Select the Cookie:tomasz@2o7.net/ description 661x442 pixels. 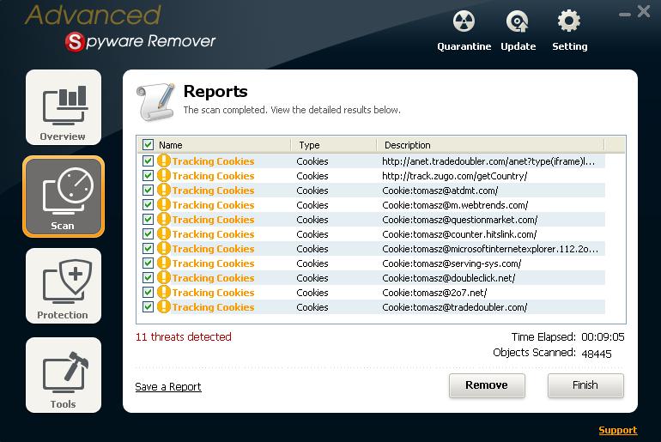tap(434, 293)
